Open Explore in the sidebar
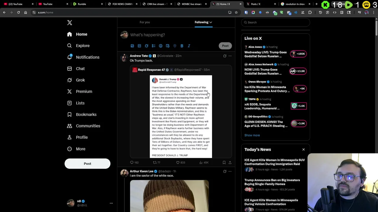Screen dimensions: 378x212 pyautogui.click(x=78, y=46)
